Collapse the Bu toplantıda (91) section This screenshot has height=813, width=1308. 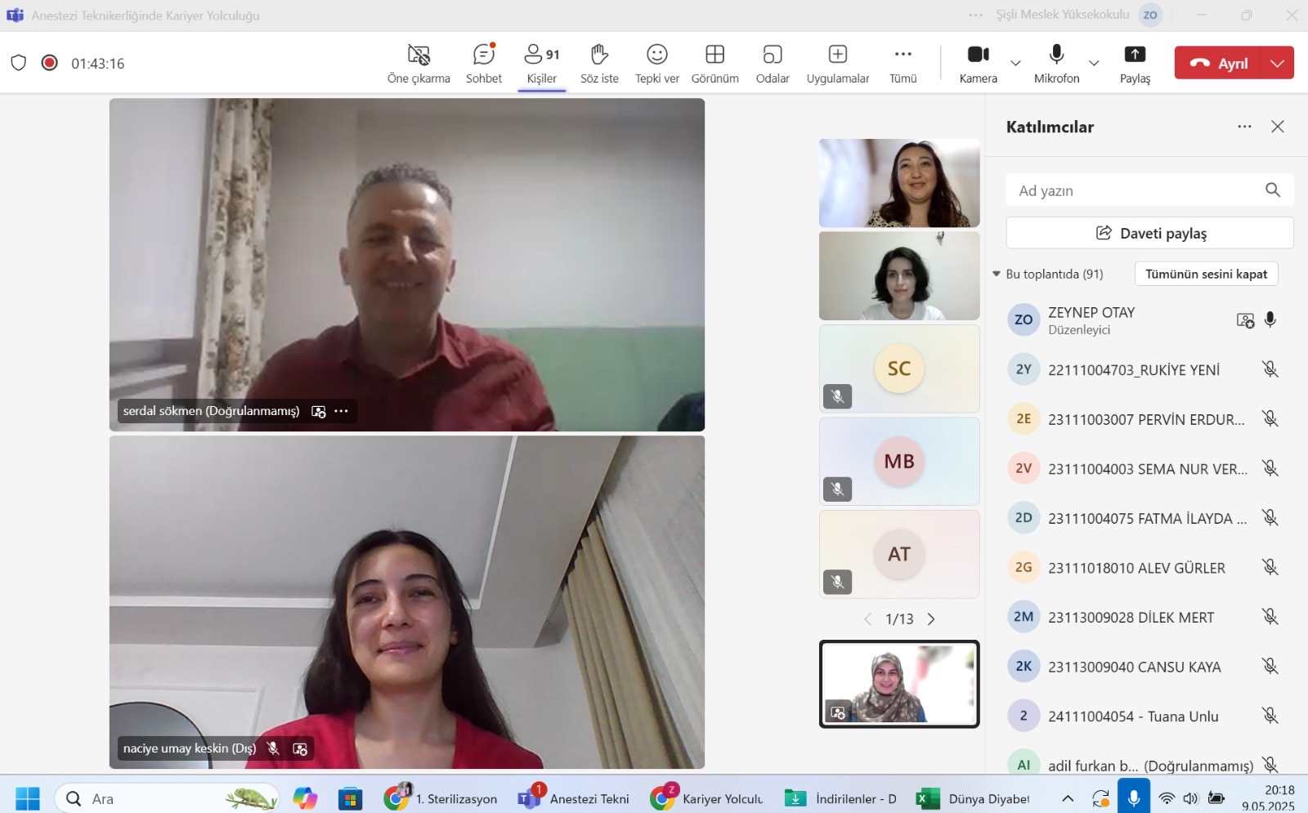(997, 274)
